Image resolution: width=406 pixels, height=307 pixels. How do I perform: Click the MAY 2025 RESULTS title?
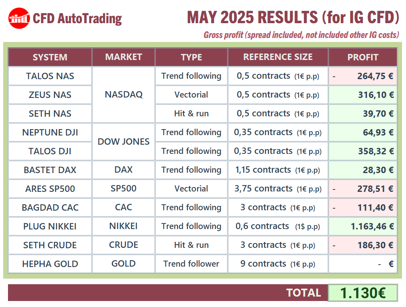click(293, 17)
